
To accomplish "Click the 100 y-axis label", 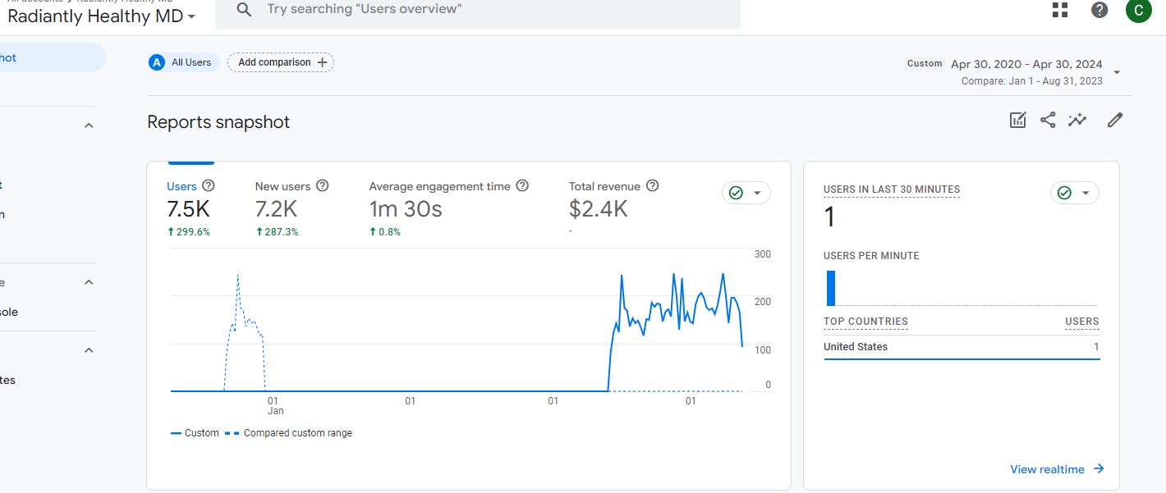I will click(x=763, y=350).
